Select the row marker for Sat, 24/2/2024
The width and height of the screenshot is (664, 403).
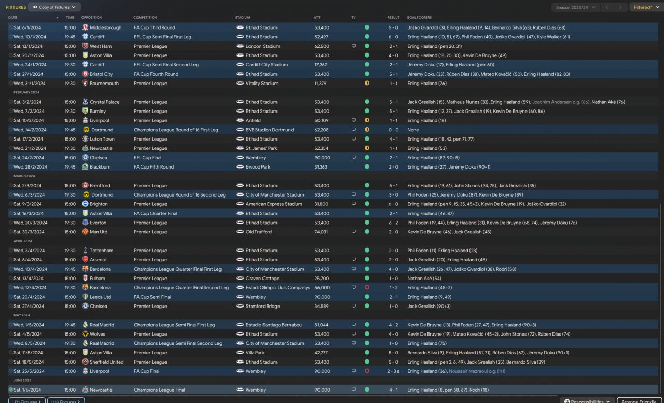[x=11, y=158]
